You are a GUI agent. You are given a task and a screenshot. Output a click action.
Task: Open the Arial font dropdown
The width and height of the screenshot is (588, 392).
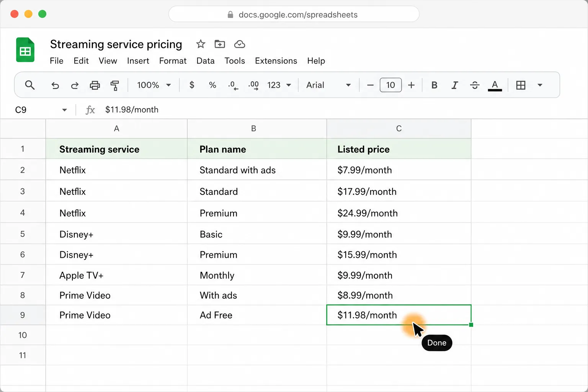click(x=328, y=85)
